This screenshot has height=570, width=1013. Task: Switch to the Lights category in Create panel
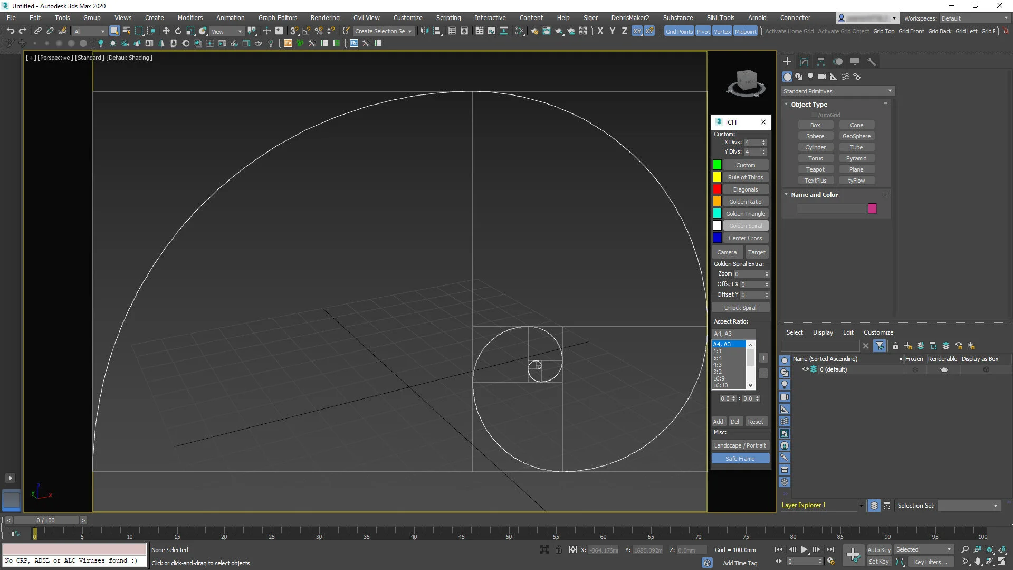(811, 77)
